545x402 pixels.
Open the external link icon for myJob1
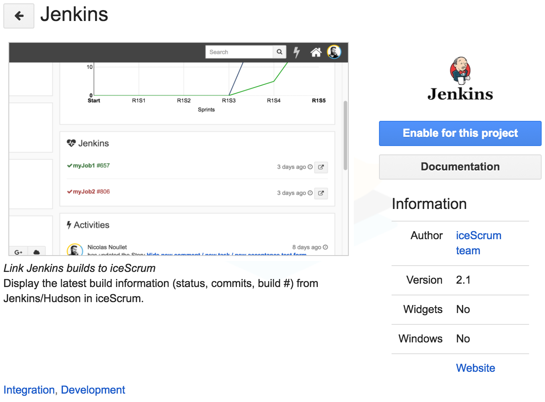pos(321,167)
